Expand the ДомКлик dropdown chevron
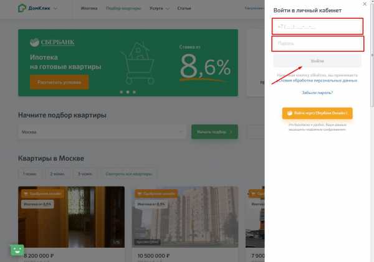Screen dimensions: 374x262 coord(55,9)
